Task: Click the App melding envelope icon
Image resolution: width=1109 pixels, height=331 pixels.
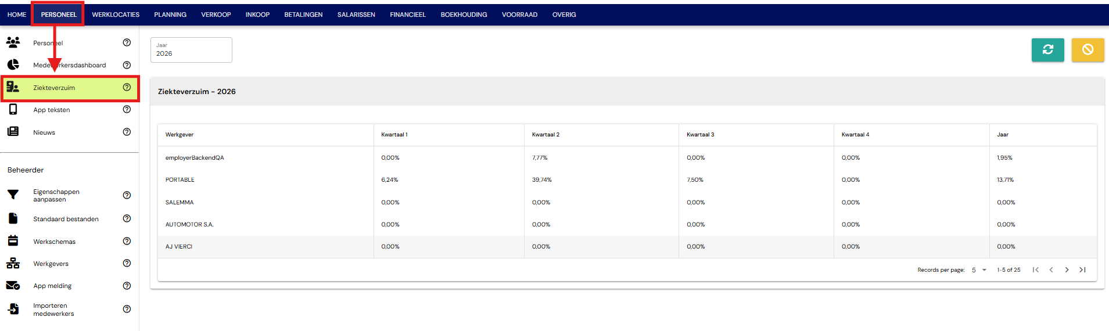Action: 13,286
